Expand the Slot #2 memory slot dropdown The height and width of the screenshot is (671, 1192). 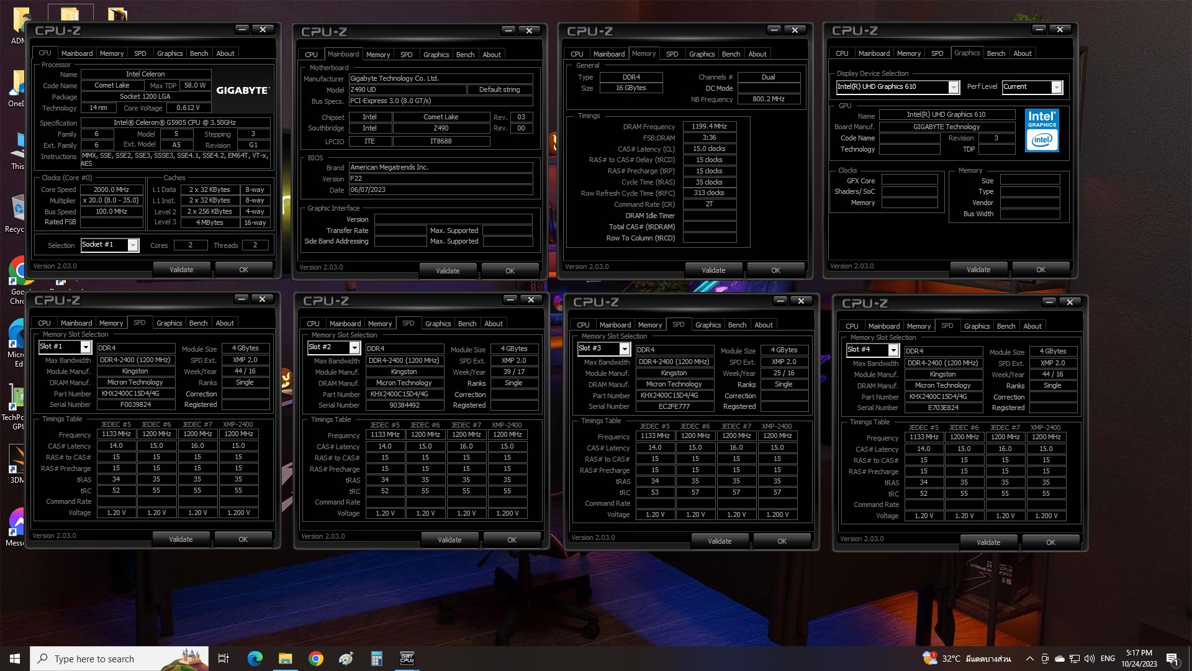tap(354, 347)
